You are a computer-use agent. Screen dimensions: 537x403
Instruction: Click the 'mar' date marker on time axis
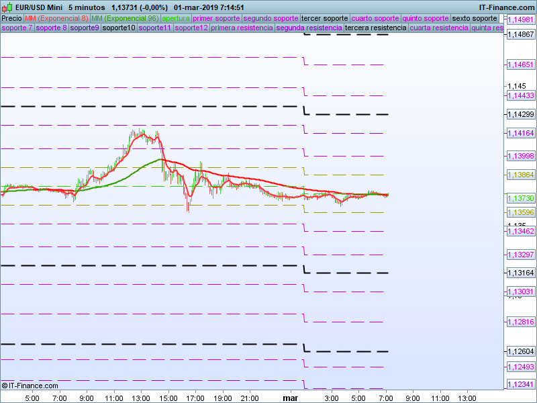(290, 398)
